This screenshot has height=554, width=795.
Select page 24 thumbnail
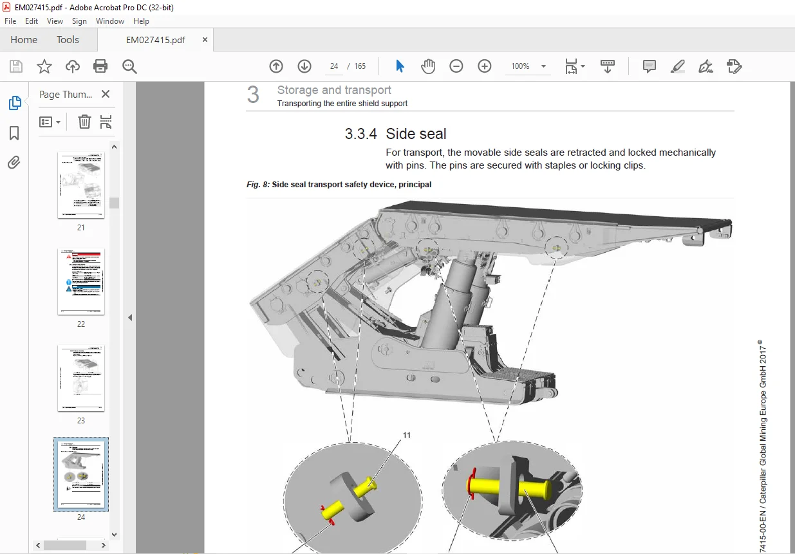pyautogui.click(x=81, y=475)
